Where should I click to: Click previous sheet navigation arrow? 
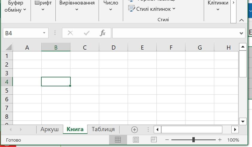tap(10, 129)
